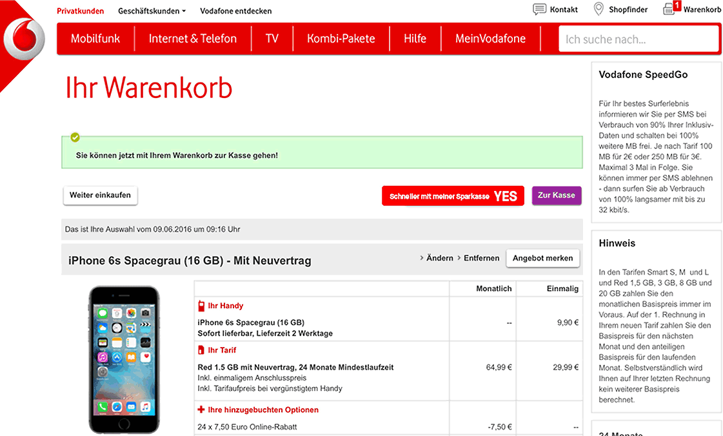The image size is (723, 436).
Task: Expand the Geschäftskunden dropdown
Action: click(x=152, y=11)
